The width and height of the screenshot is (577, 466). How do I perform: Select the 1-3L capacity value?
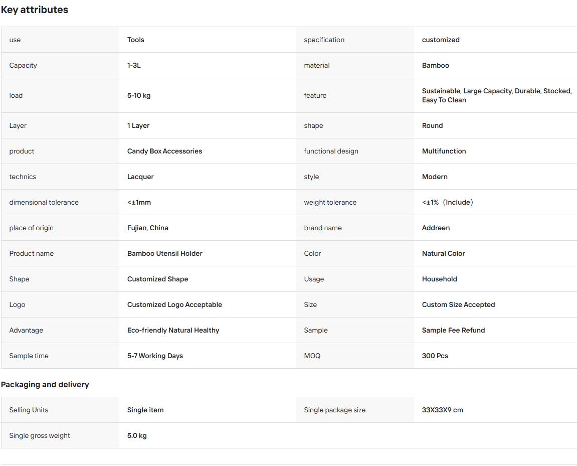tap(134, 65)
